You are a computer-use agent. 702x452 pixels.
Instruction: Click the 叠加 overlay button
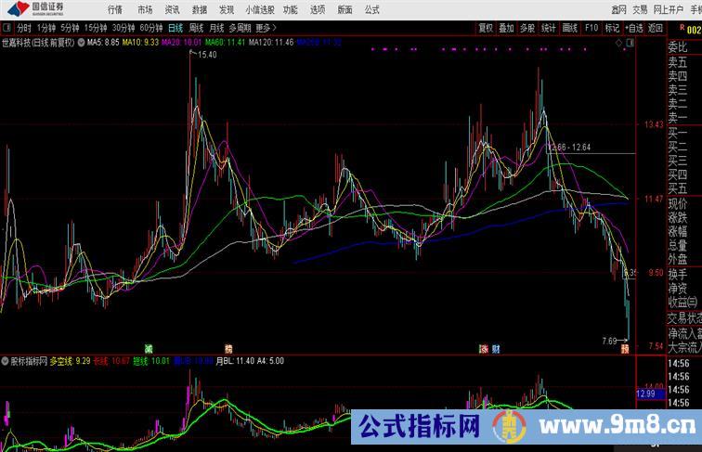pos(506,28)
